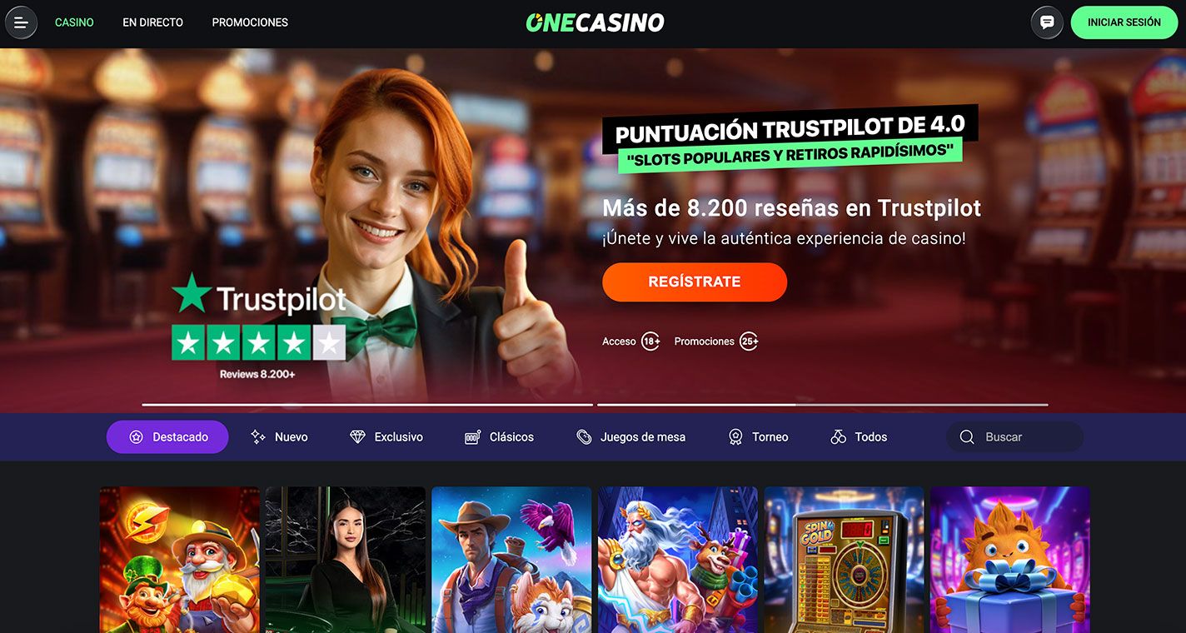Select the Juegos de mesa icon
The image size is (1186, 633).
coord(584,437)
